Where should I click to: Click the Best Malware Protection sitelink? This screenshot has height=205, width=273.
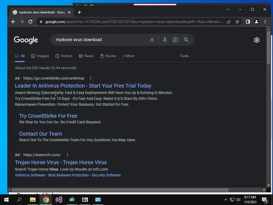(69, 175)
